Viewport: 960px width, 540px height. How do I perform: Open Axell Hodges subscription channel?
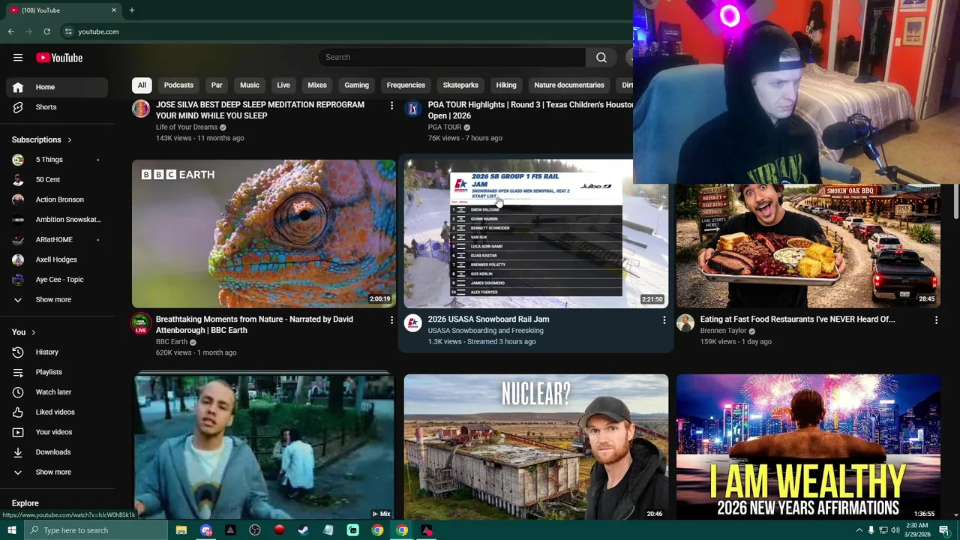57,259
